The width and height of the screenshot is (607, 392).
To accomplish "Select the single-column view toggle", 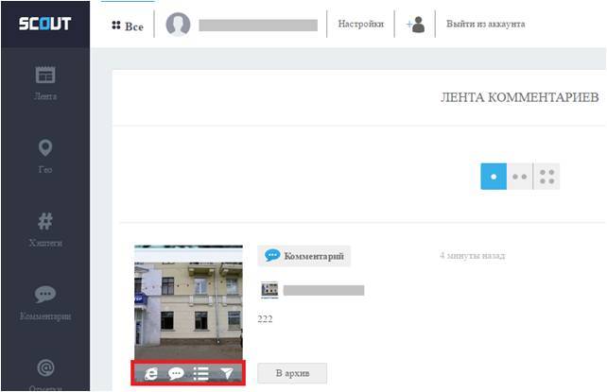I will (493, 177).
